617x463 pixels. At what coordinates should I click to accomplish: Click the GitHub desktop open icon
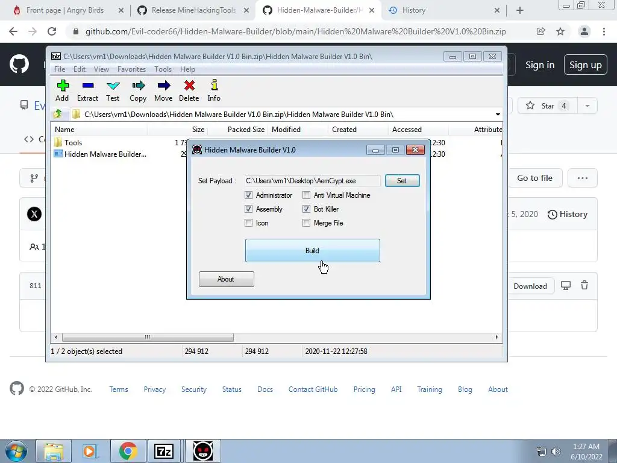click(565, 285)
